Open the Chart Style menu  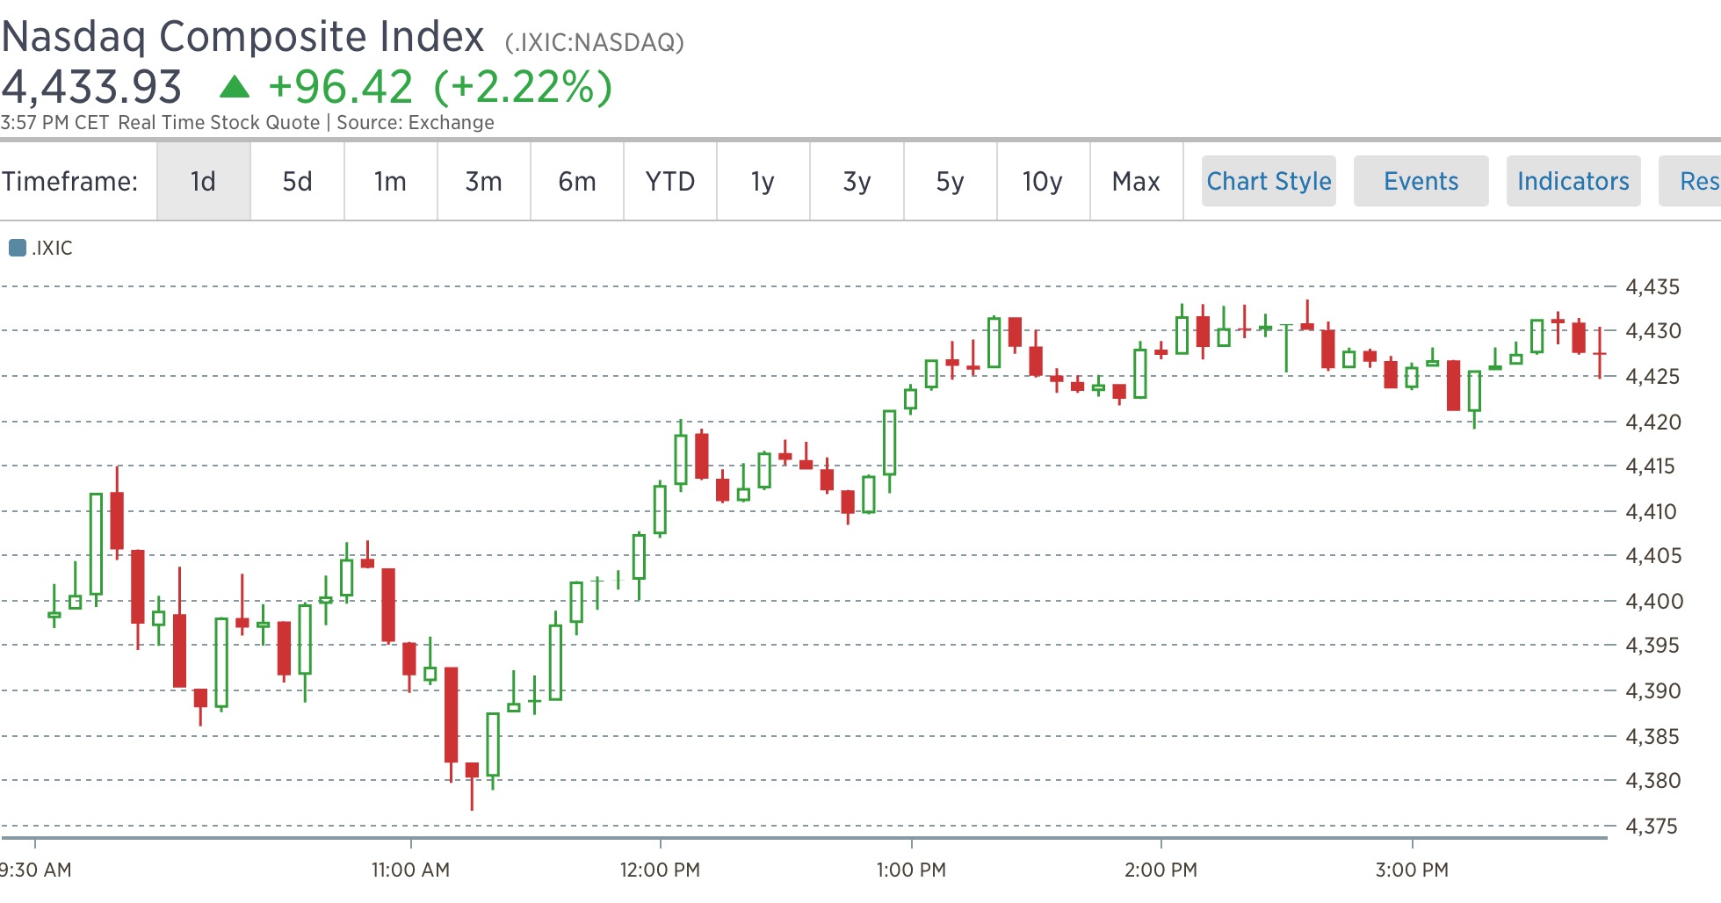1269,181
